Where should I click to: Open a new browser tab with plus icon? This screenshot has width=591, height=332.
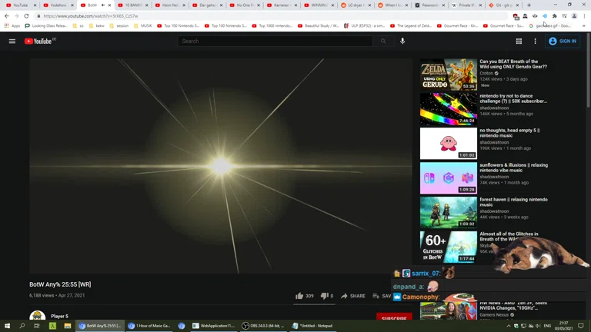pyautogui.click(x=529, y=5)
